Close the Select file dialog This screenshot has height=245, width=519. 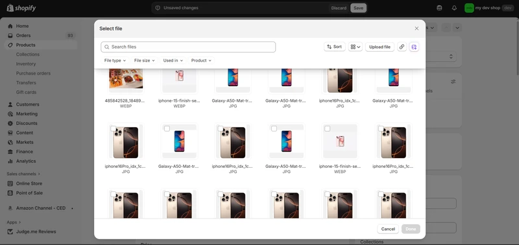tap(416, 29)
